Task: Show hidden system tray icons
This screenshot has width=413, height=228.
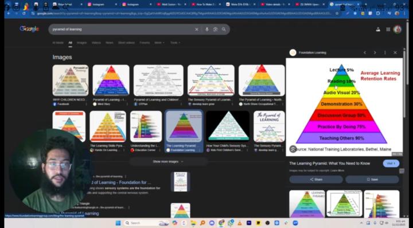Action: [x=361, y=223]
